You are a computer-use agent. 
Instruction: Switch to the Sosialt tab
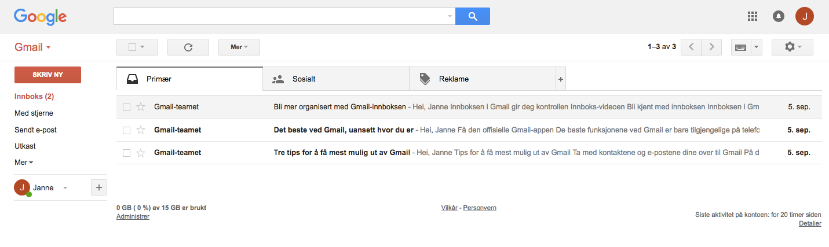point(335,79)
